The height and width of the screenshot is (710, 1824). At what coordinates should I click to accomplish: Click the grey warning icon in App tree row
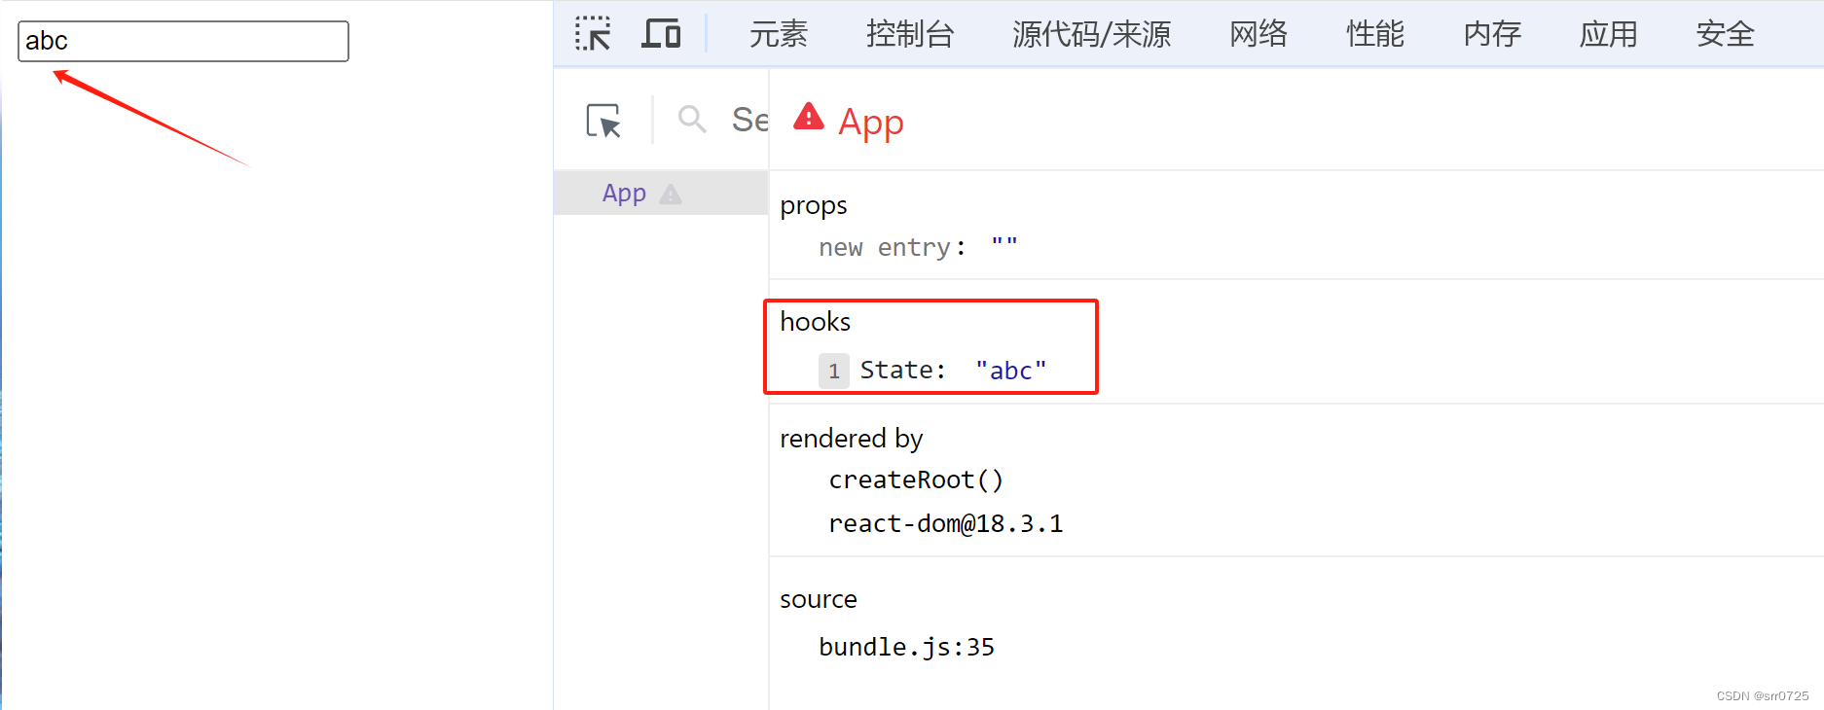tap(671, 194)
